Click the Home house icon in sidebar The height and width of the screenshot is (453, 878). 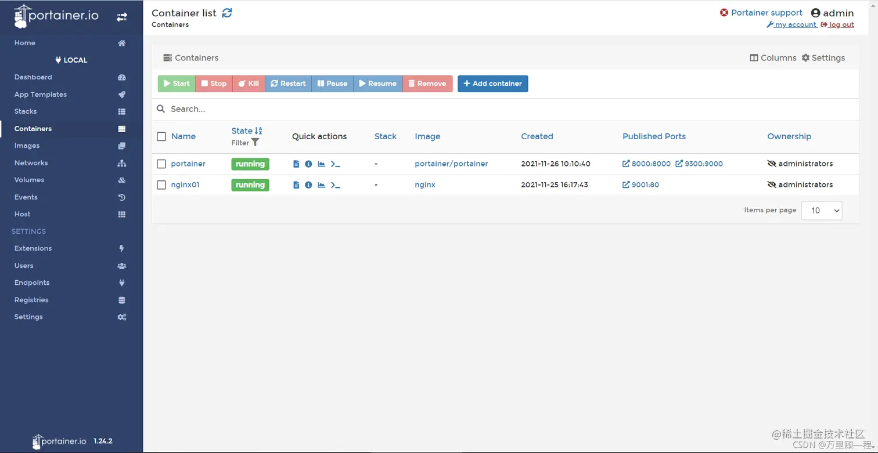pos(121,43)
